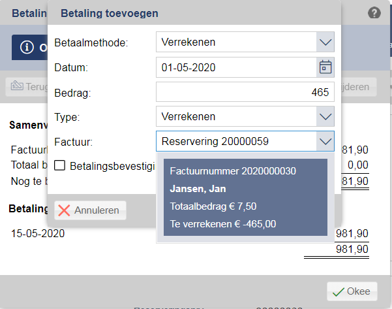
Task: Open the calendar picker for Datum
Action: (x=325, y=67)
